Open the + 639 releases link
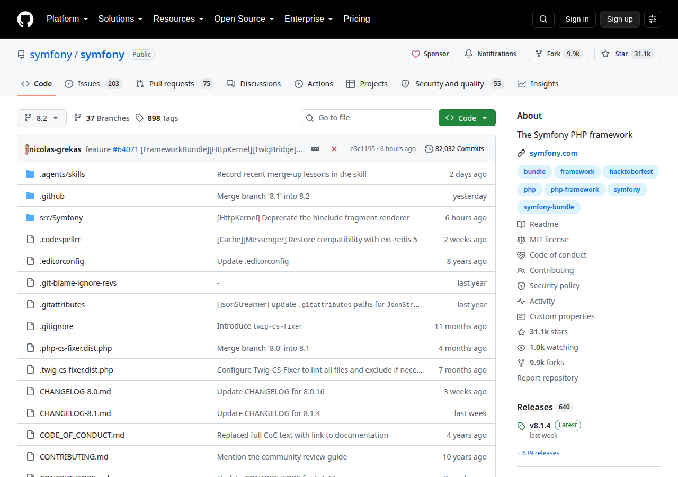The height and width of the screenshot is (477, 678). (538, 453)
